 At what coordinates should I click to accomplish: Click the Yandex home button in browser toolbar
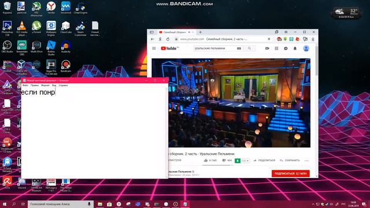pyautogui.click(x=160, y=39)
